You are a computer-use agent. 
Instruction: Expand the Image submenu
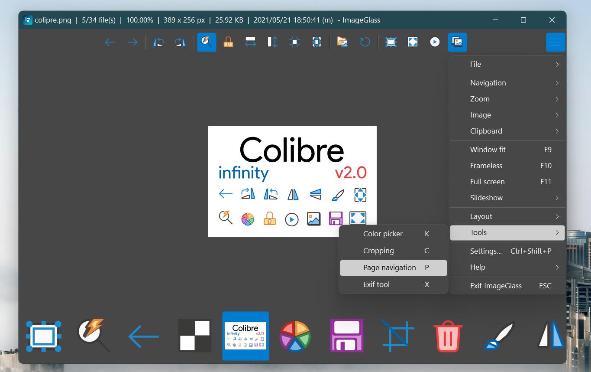[x=507, y=115]
